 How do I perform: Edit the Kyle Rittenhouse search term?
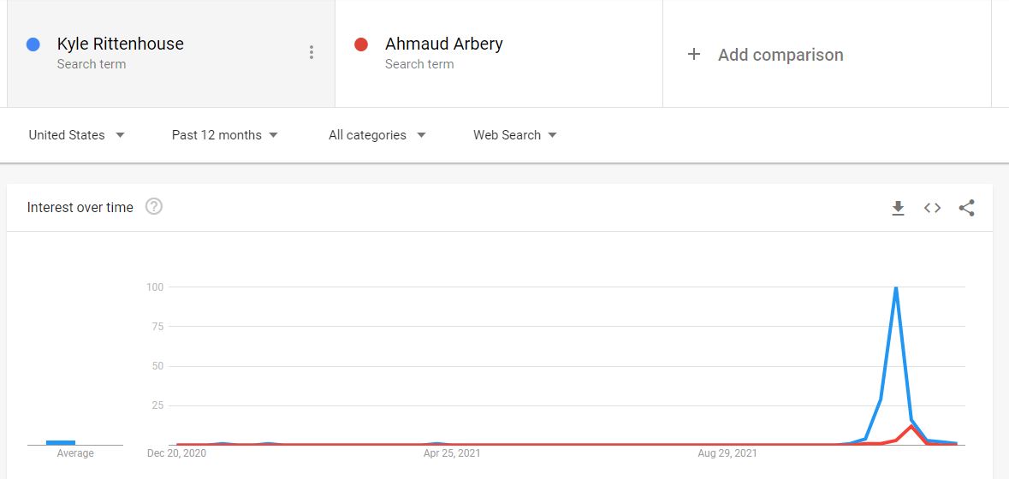point(121,44)
